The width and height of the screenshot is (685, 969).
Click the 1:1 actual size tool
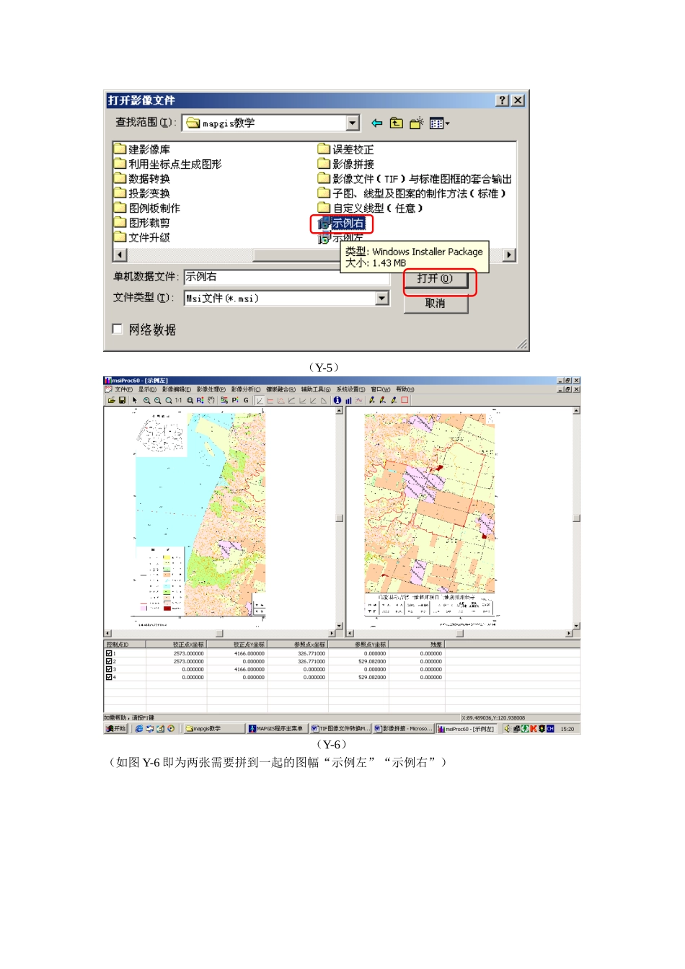tap(178, 400)
